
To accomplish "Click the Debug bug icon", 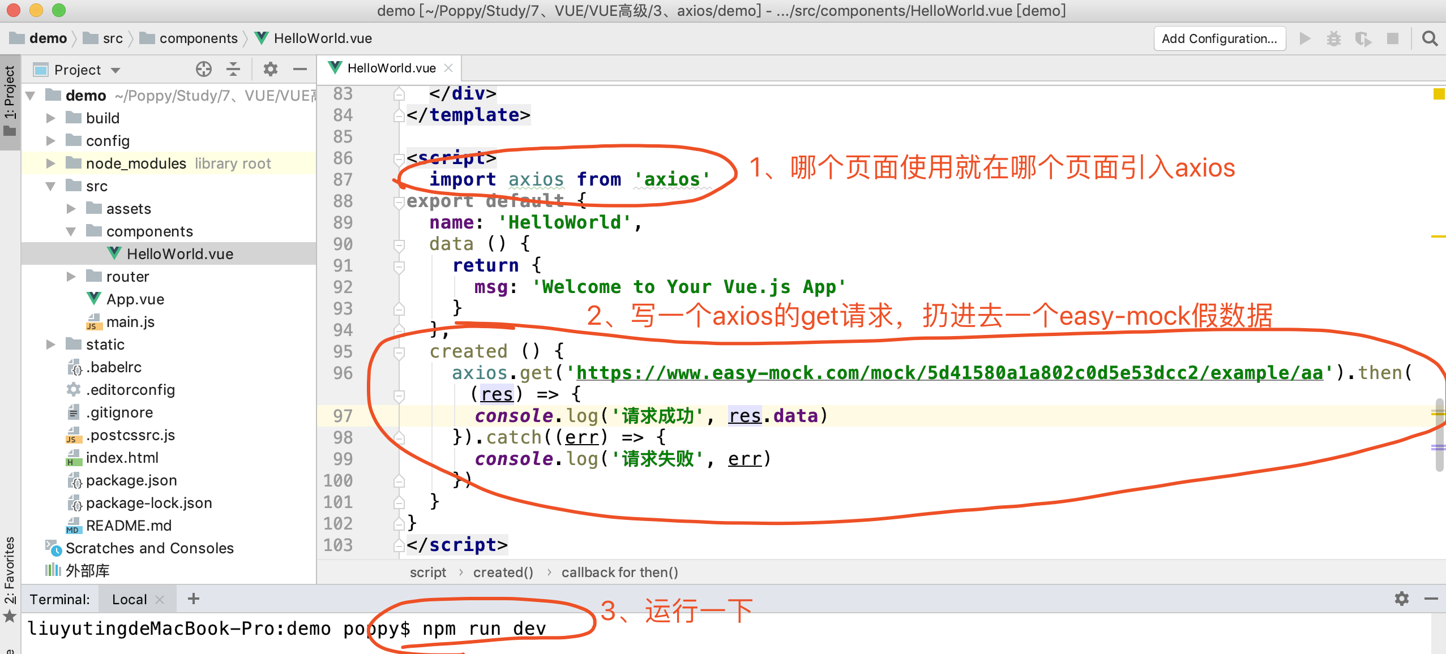I will [1333, 38].
